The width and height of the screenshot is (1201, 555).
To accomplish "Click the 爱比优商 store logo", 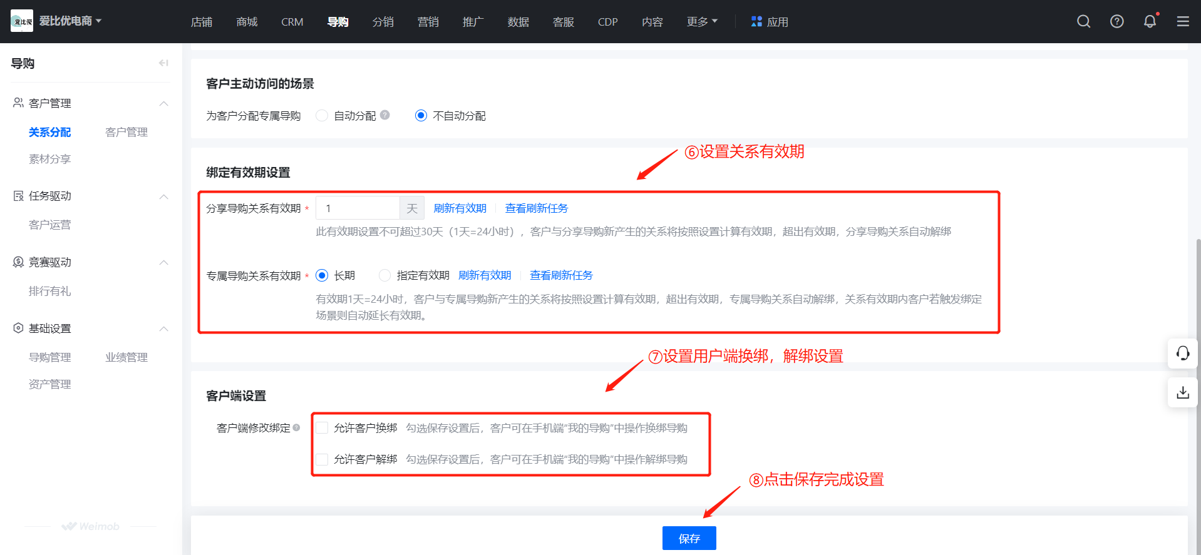I will point(22,21).
